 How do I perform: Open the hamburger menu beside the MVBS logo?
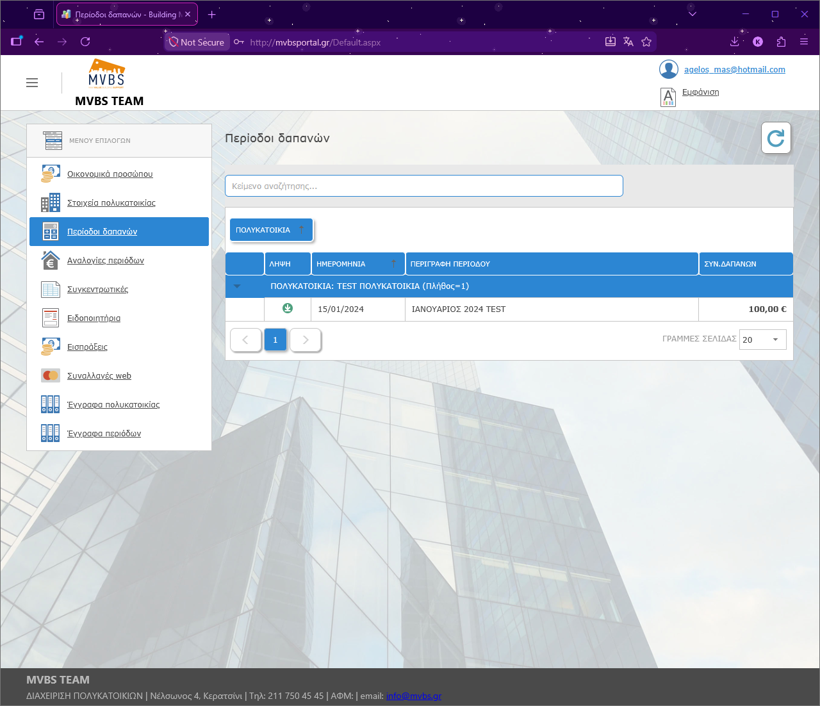(x=32, y=83)
